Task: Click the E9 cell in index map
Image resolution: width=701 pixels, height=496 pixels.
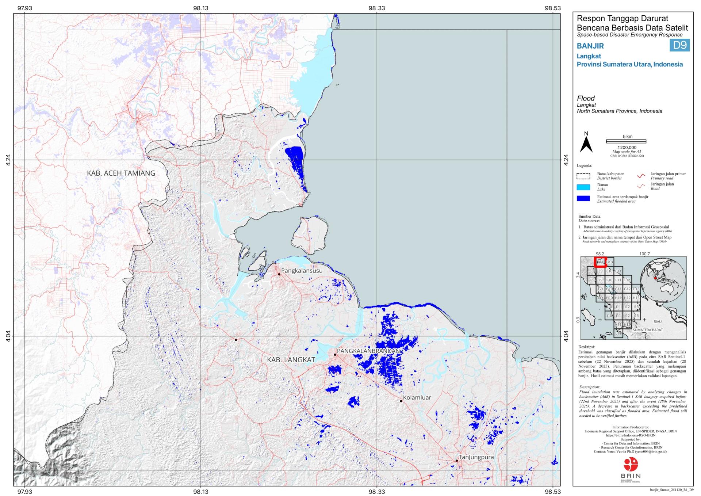Action: coord(601,271)
